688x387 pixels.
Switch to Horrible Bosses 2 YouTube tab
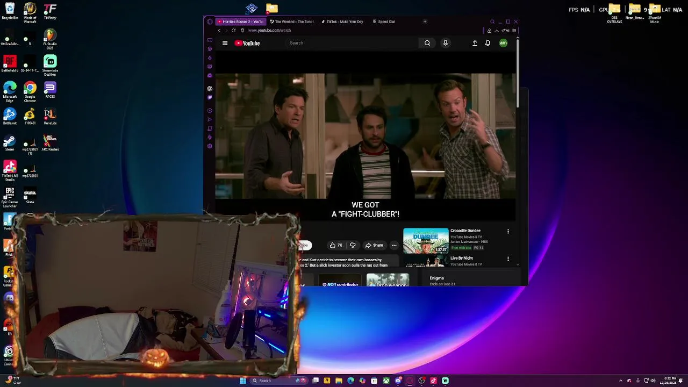click(x=240, y=21)
